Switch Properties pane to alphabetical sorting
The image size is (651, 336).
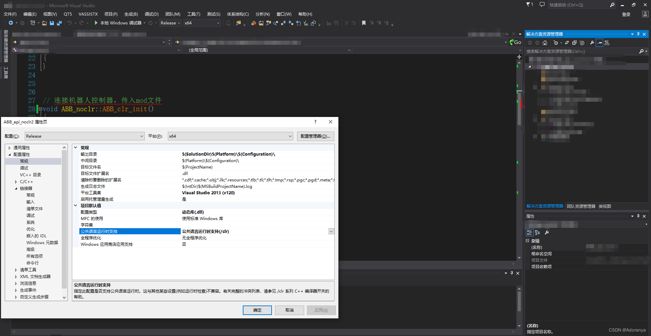537,233
